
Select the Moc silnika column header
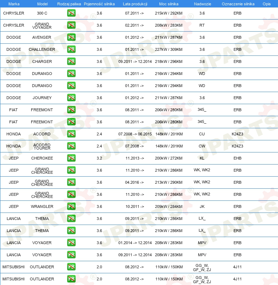pos(169,4)
